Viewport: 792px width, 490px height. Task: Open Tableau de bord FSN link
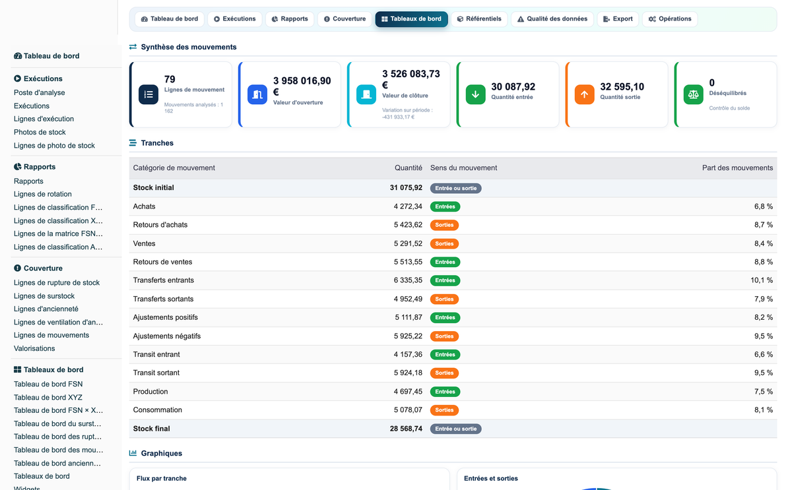click(48, 384)
